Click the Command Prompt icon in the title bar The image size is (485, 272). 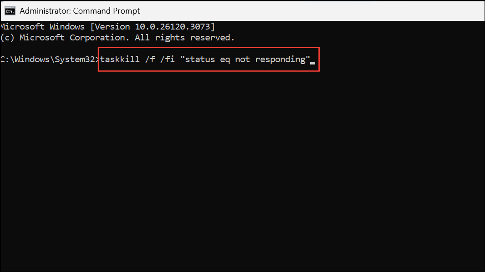9,10
